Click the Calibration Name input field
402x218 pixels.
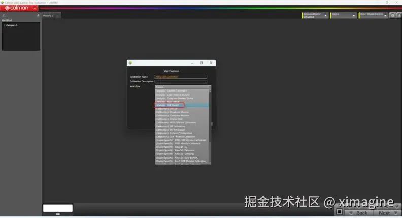pyautogui.click(x=181, y=77)
